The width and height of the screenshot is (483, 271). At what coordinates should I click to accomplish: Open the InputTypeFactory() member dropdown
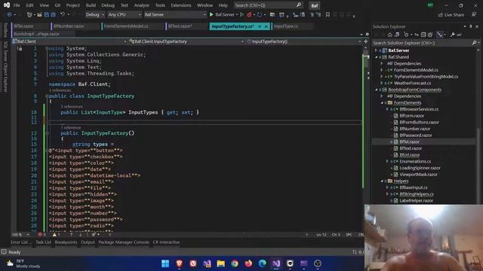point(303,41)
